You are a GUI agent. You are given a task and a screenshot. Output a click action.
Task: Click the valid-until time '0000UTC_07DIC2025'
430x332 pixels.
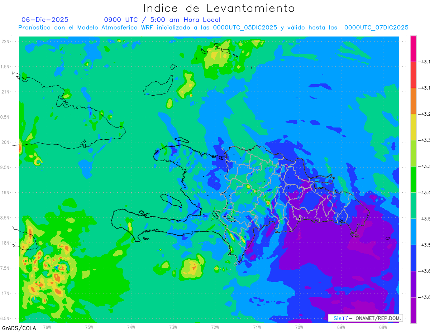pos(376,28)
